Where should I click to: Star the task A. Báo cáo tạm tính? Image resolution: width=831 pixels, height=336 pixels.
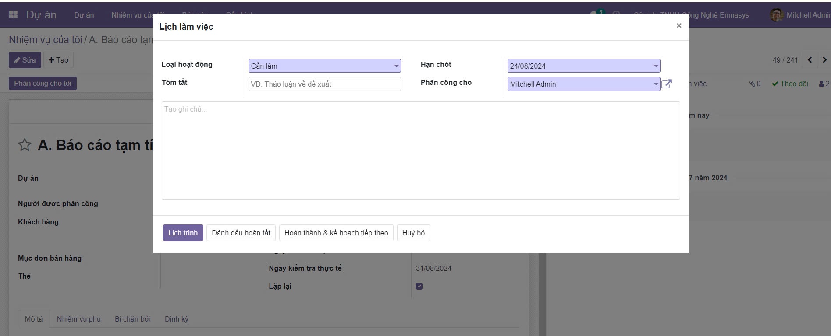25,145
